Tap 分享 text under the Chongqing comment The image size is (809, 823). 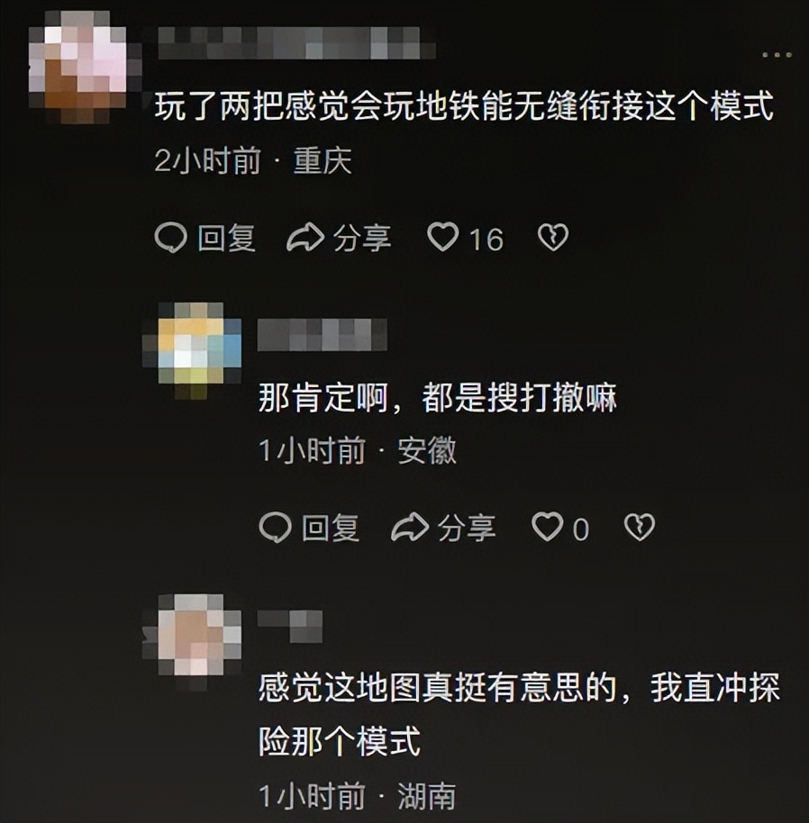tap(362, 238)
